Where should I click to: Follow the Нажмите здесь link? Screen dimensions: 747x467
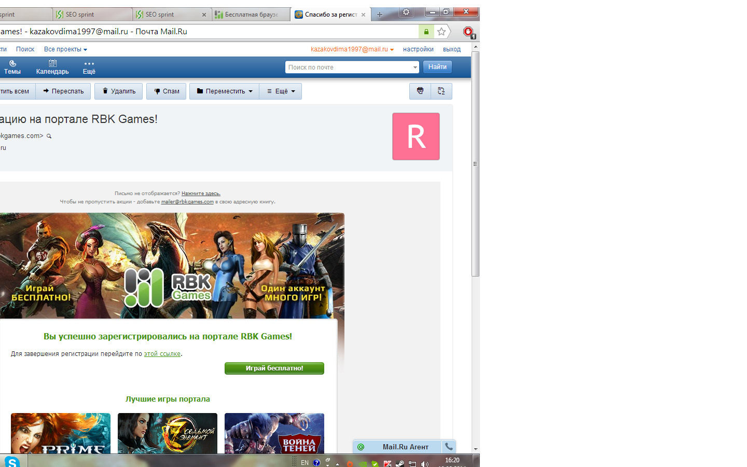[201, 194]
